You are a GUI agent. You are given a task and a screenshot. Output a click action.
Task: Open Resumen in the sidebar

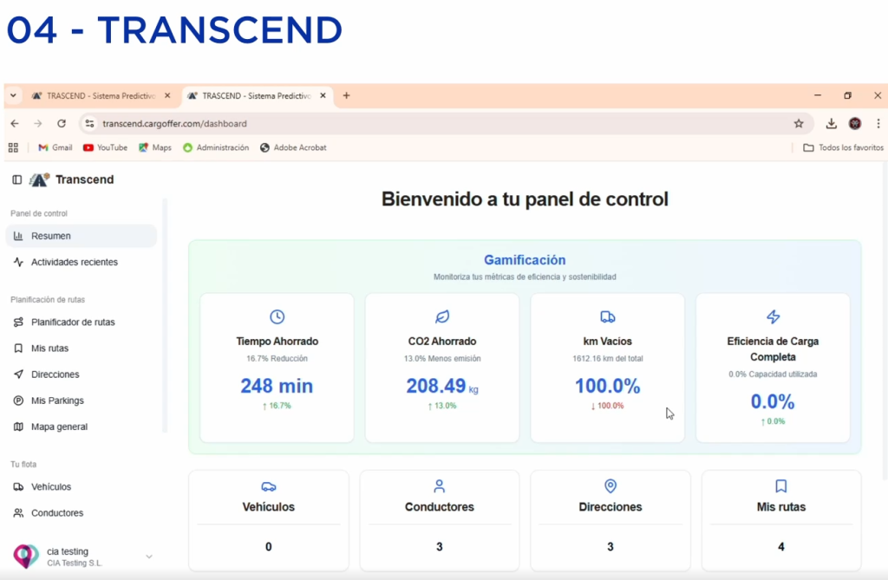pos(51,236)
